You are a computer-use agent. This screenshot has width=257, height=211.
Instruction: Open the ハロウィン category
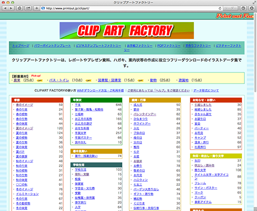tap(140, 180)
